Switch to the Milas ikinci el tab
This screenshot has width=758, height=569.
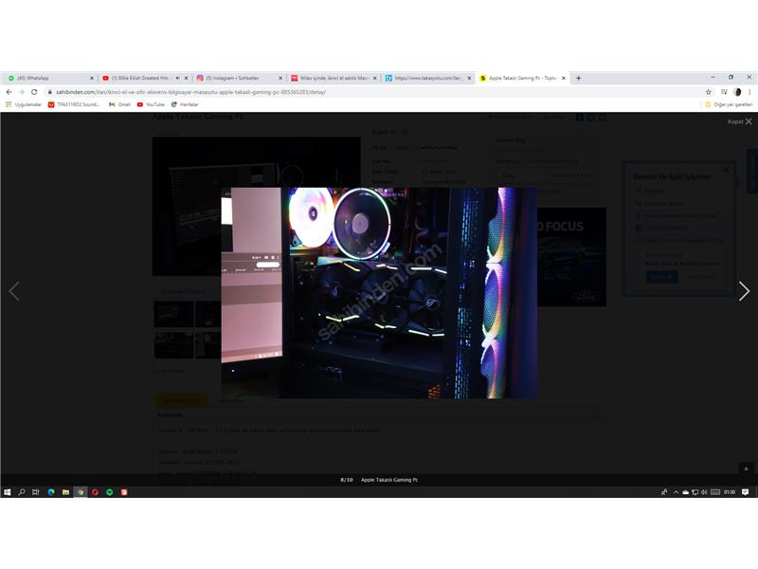334,78
